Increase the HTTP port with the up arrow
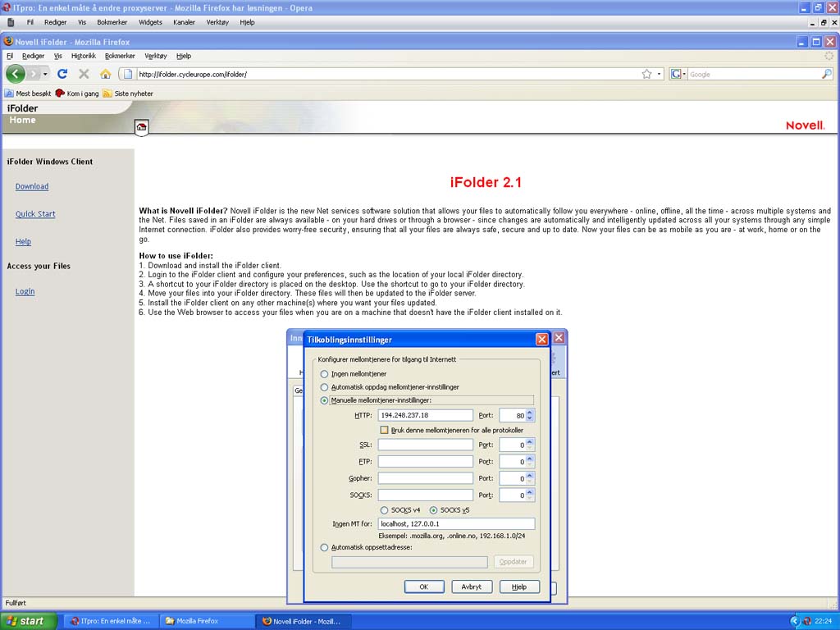 pyautogui.click(x=530, y=412)
